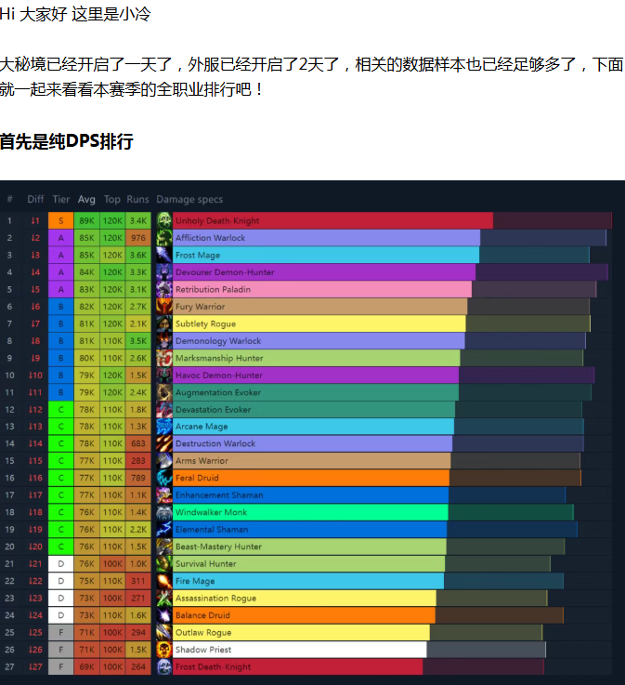The image size is (625, 685).
Task: Click the Top column header
Action: coord(112,199)
